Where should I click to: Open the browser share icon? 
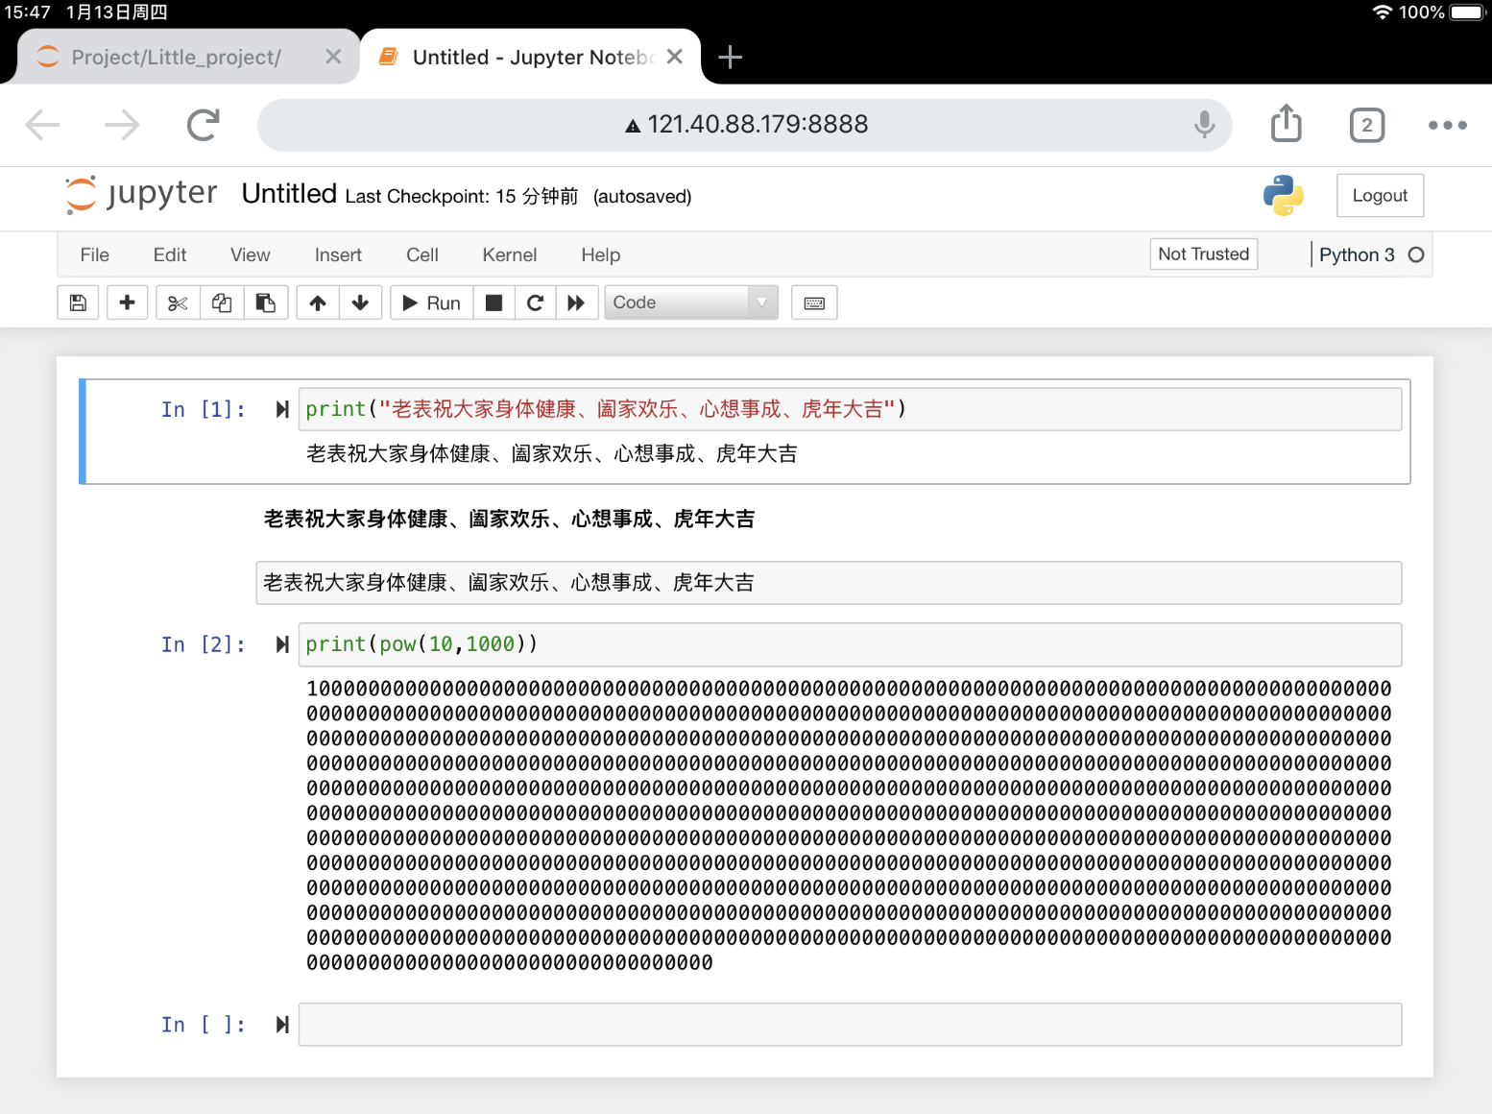tap(1287, 123)
